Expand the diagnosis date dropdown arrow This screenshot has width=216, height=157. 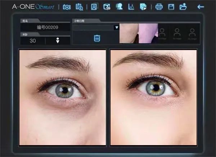point(116,27)
